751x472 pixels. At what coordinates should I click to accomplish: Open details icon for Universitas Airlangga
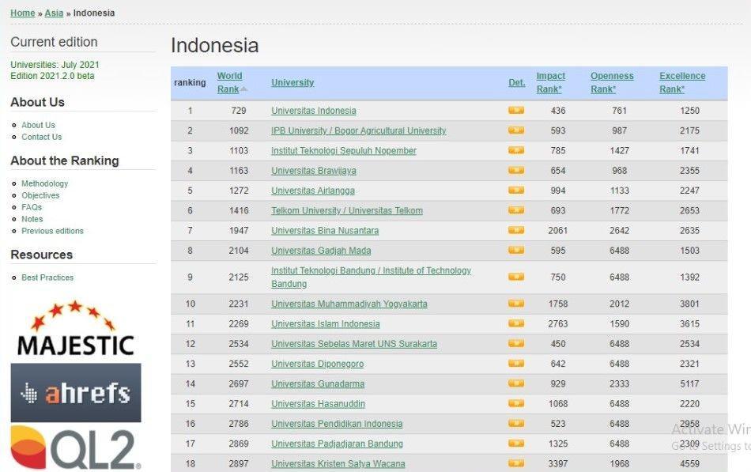(x=516, y=191)
